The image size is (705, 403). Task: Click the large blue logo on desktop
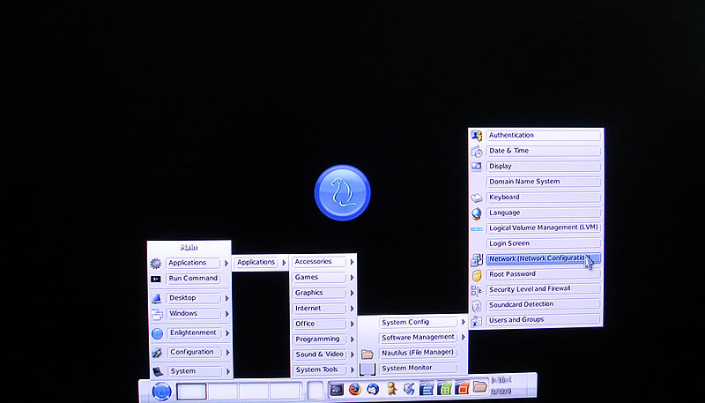click(x=342, y=193)
